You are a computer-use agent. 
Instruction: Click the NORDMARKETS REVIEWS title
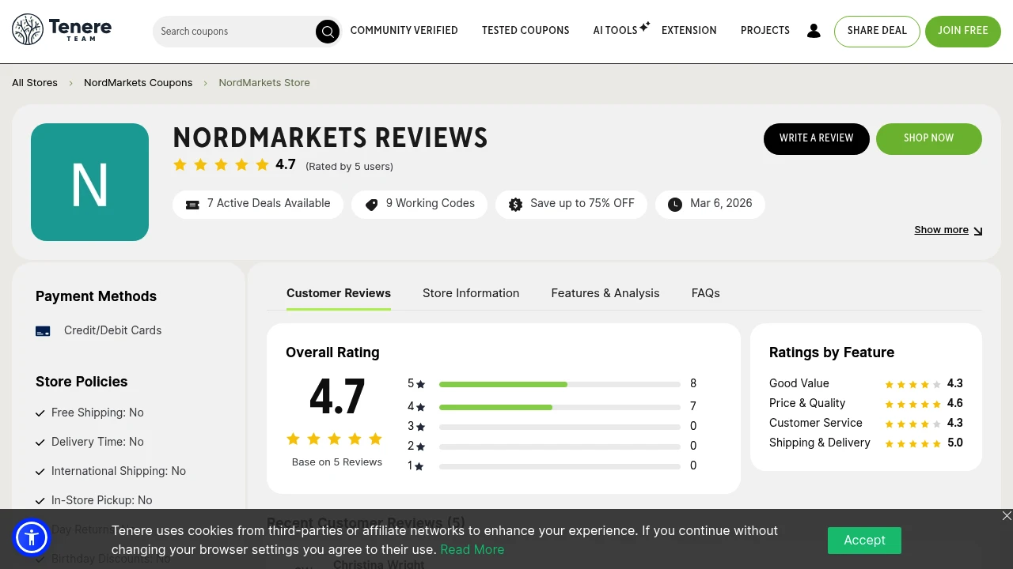(x=331, y=138)
